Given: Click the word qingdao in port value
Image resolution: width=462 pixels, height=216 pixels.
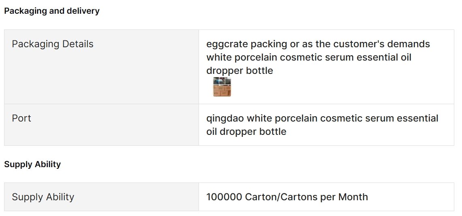Looking at the screenshot, I should (x=225, y=119).
